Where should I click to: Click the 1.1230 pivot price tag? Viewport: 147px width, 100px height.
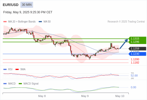pyautogui.click(x=138, y=54)
